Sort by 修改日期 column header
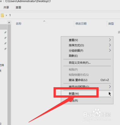The width and height of the screenshot is (120, 125). (81, 24)
